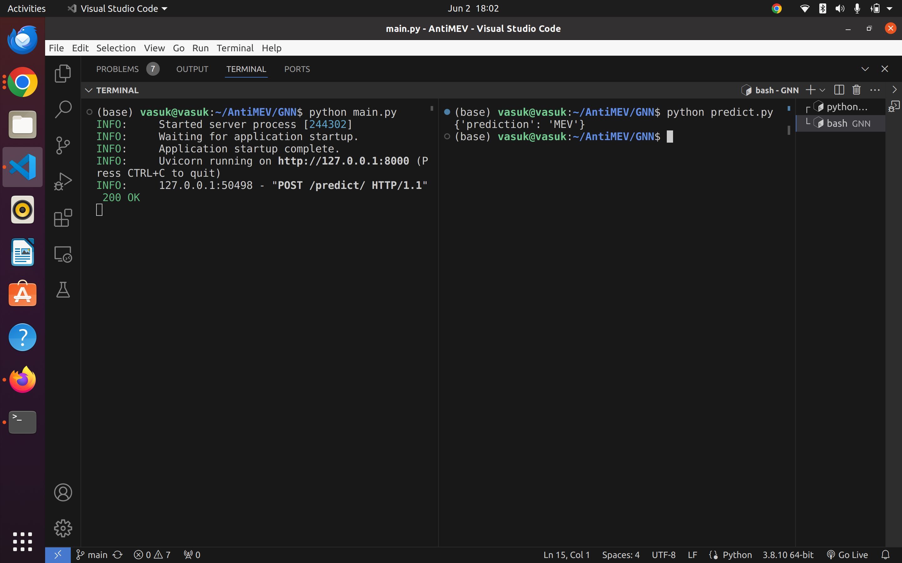
Task: Open the Edit menu
Action: click(80, 48)
